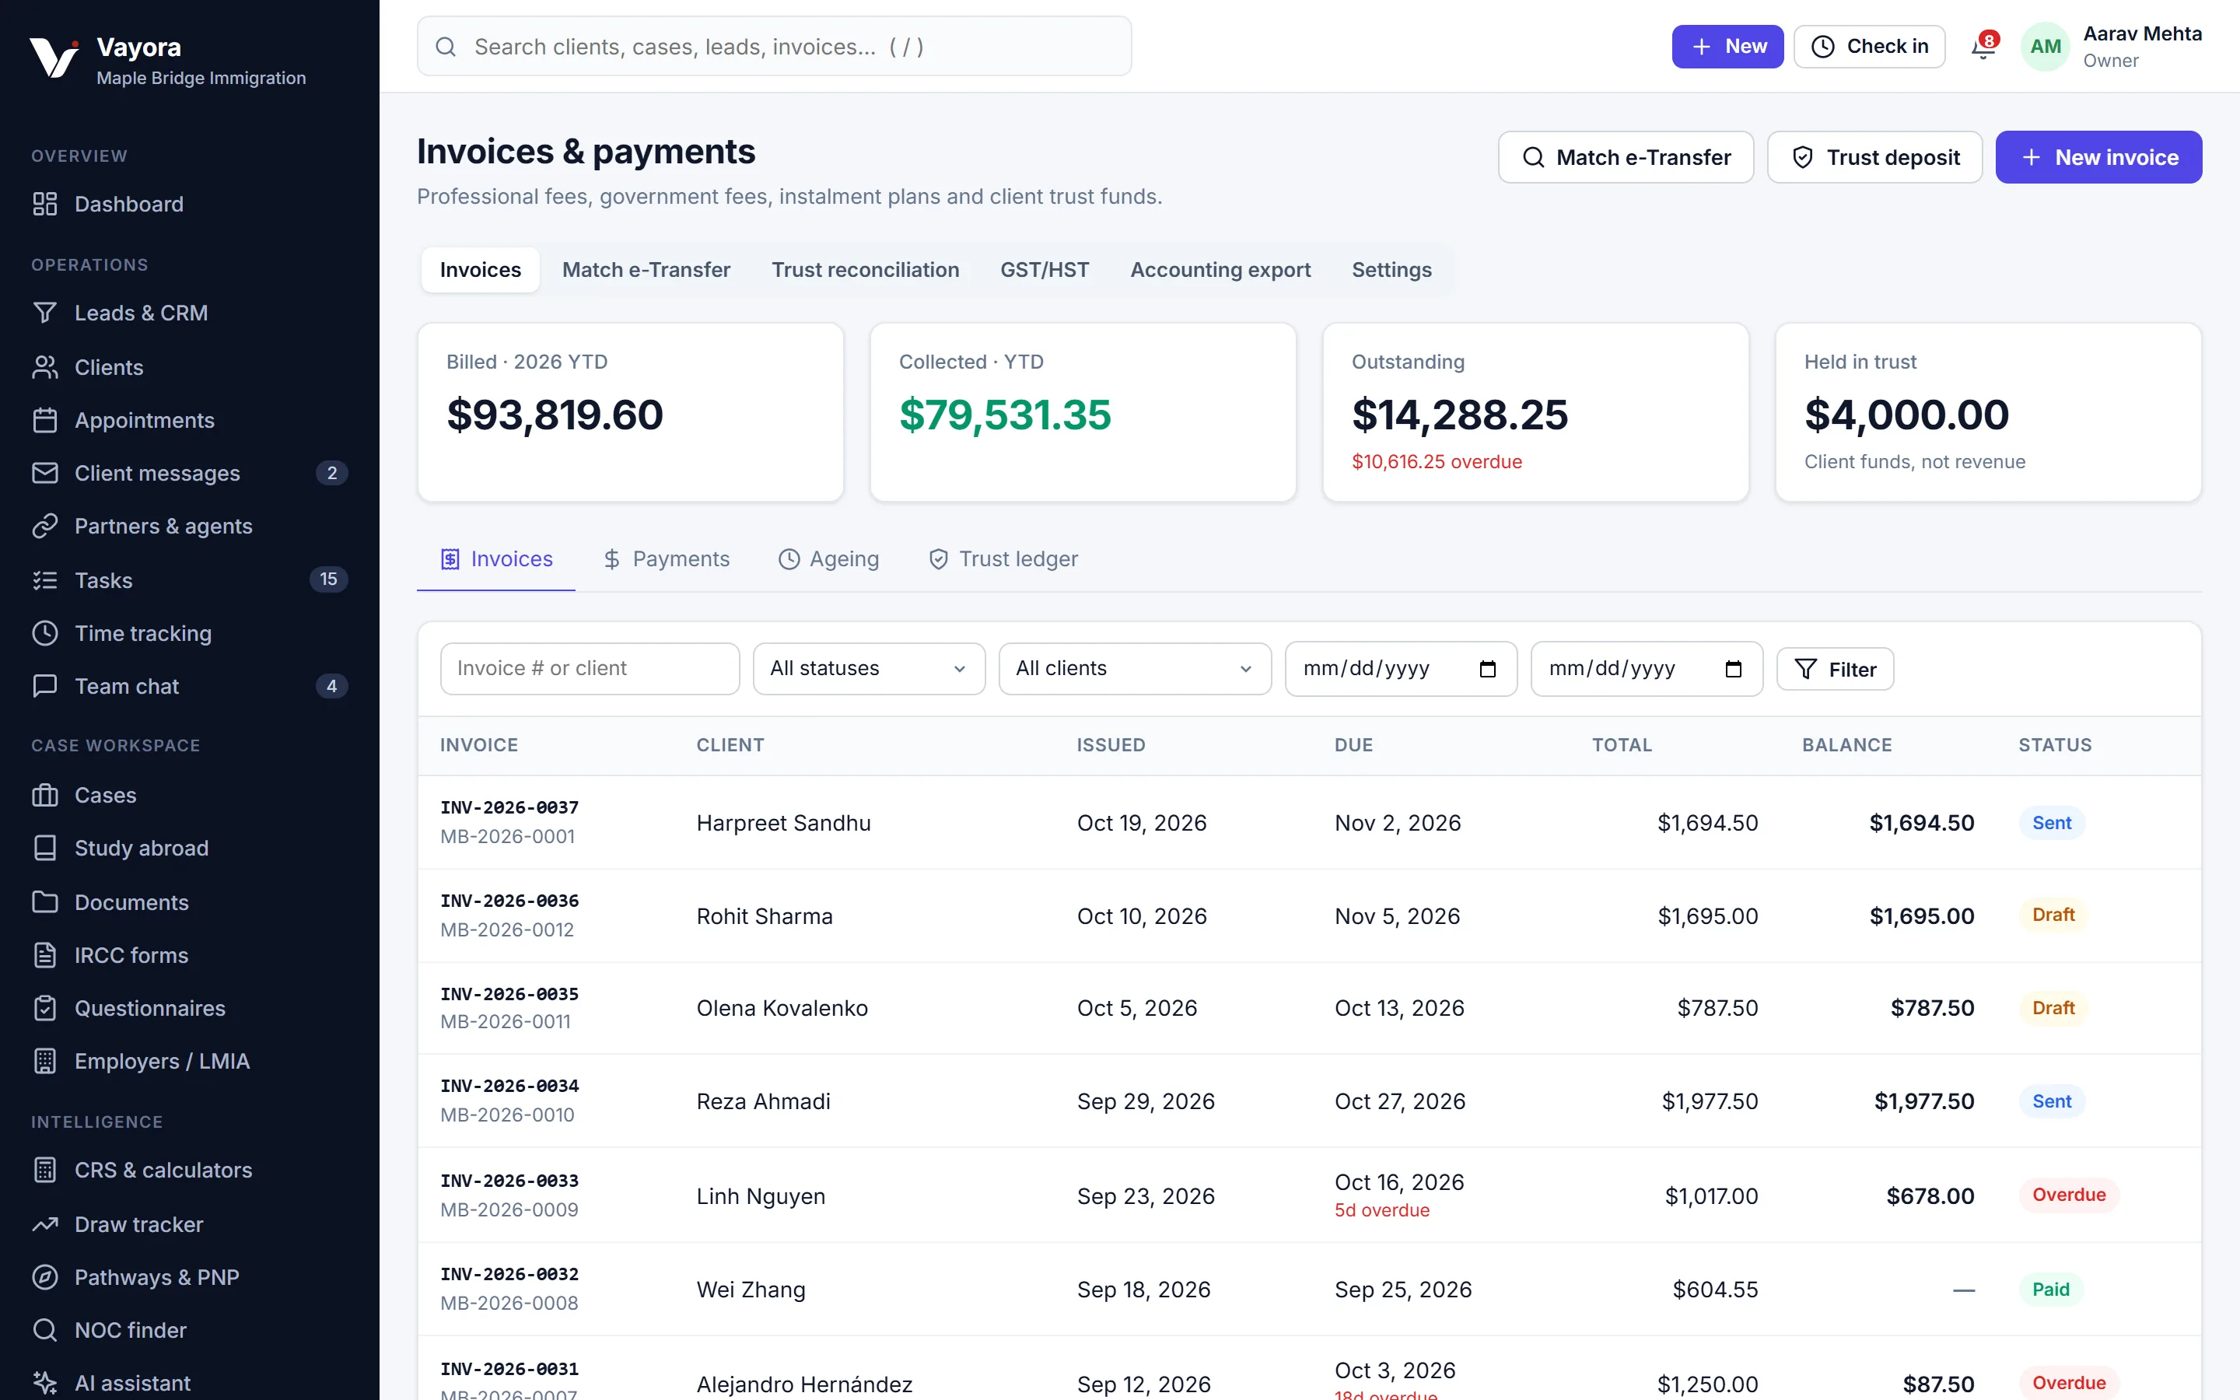Image resolution: width=2240 pixels, height=1400 pixels.
Task: Switch to the GST/HST tab
Action: pyautogui.click(x=1044, y=269)
